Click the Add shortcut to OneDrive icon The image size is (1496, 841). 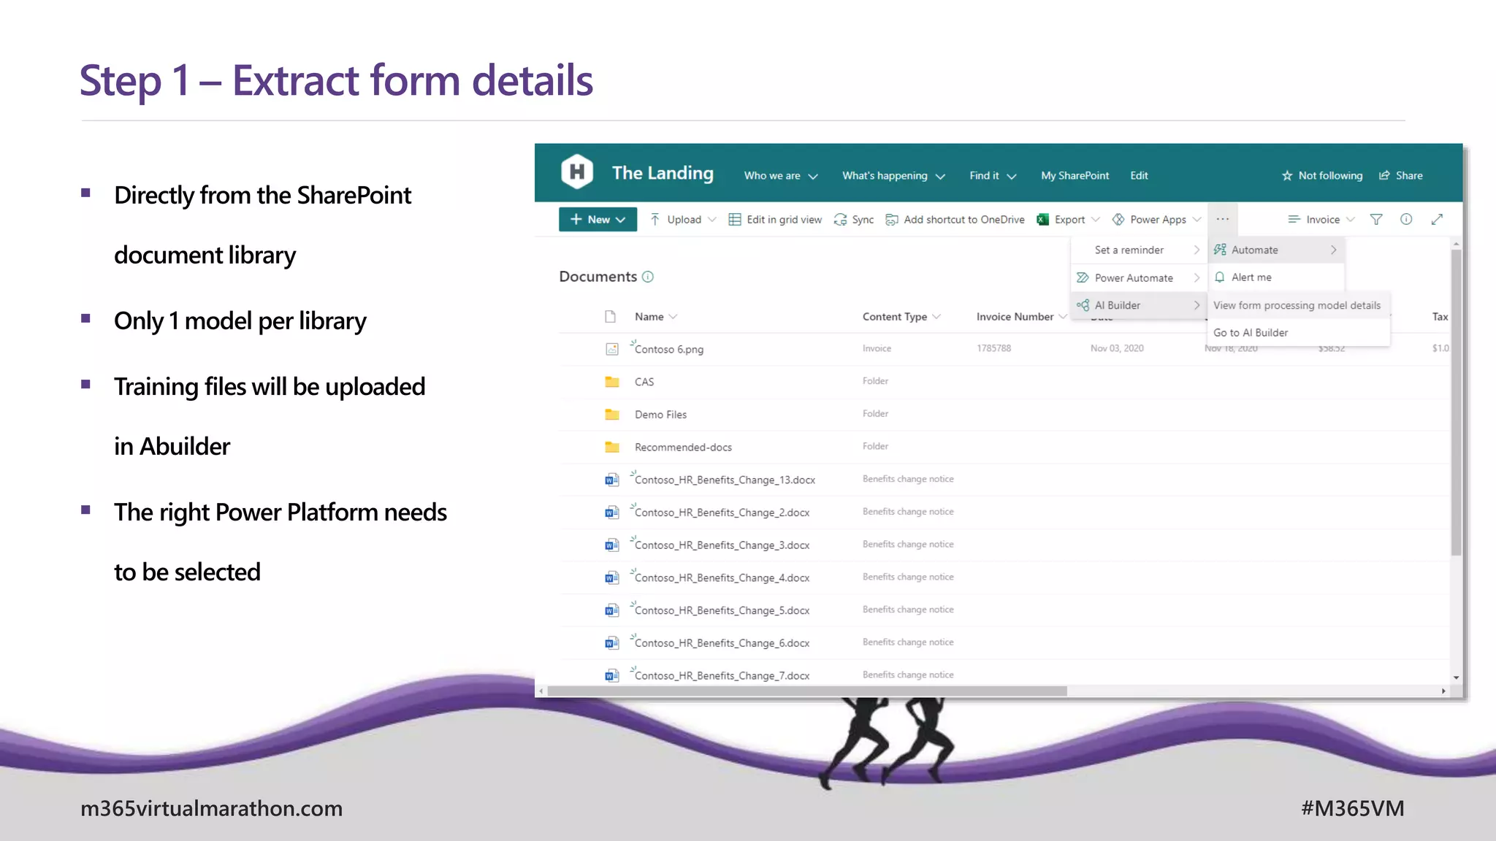pyautogui.click(x=891, y=219)
